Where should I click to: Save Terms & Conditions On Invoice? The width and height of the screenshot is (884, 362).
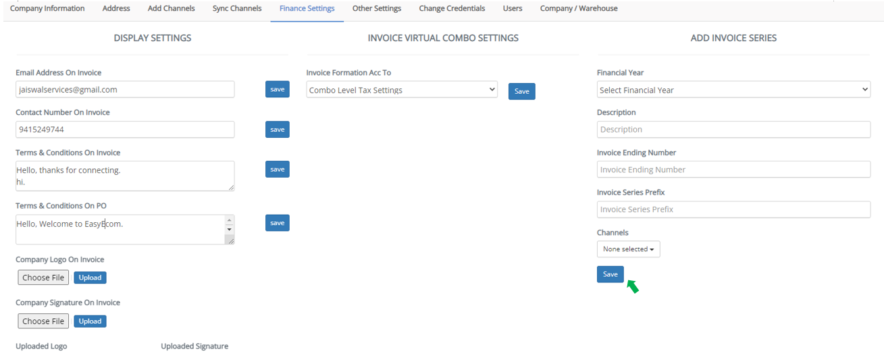click(x=278, y=169)
